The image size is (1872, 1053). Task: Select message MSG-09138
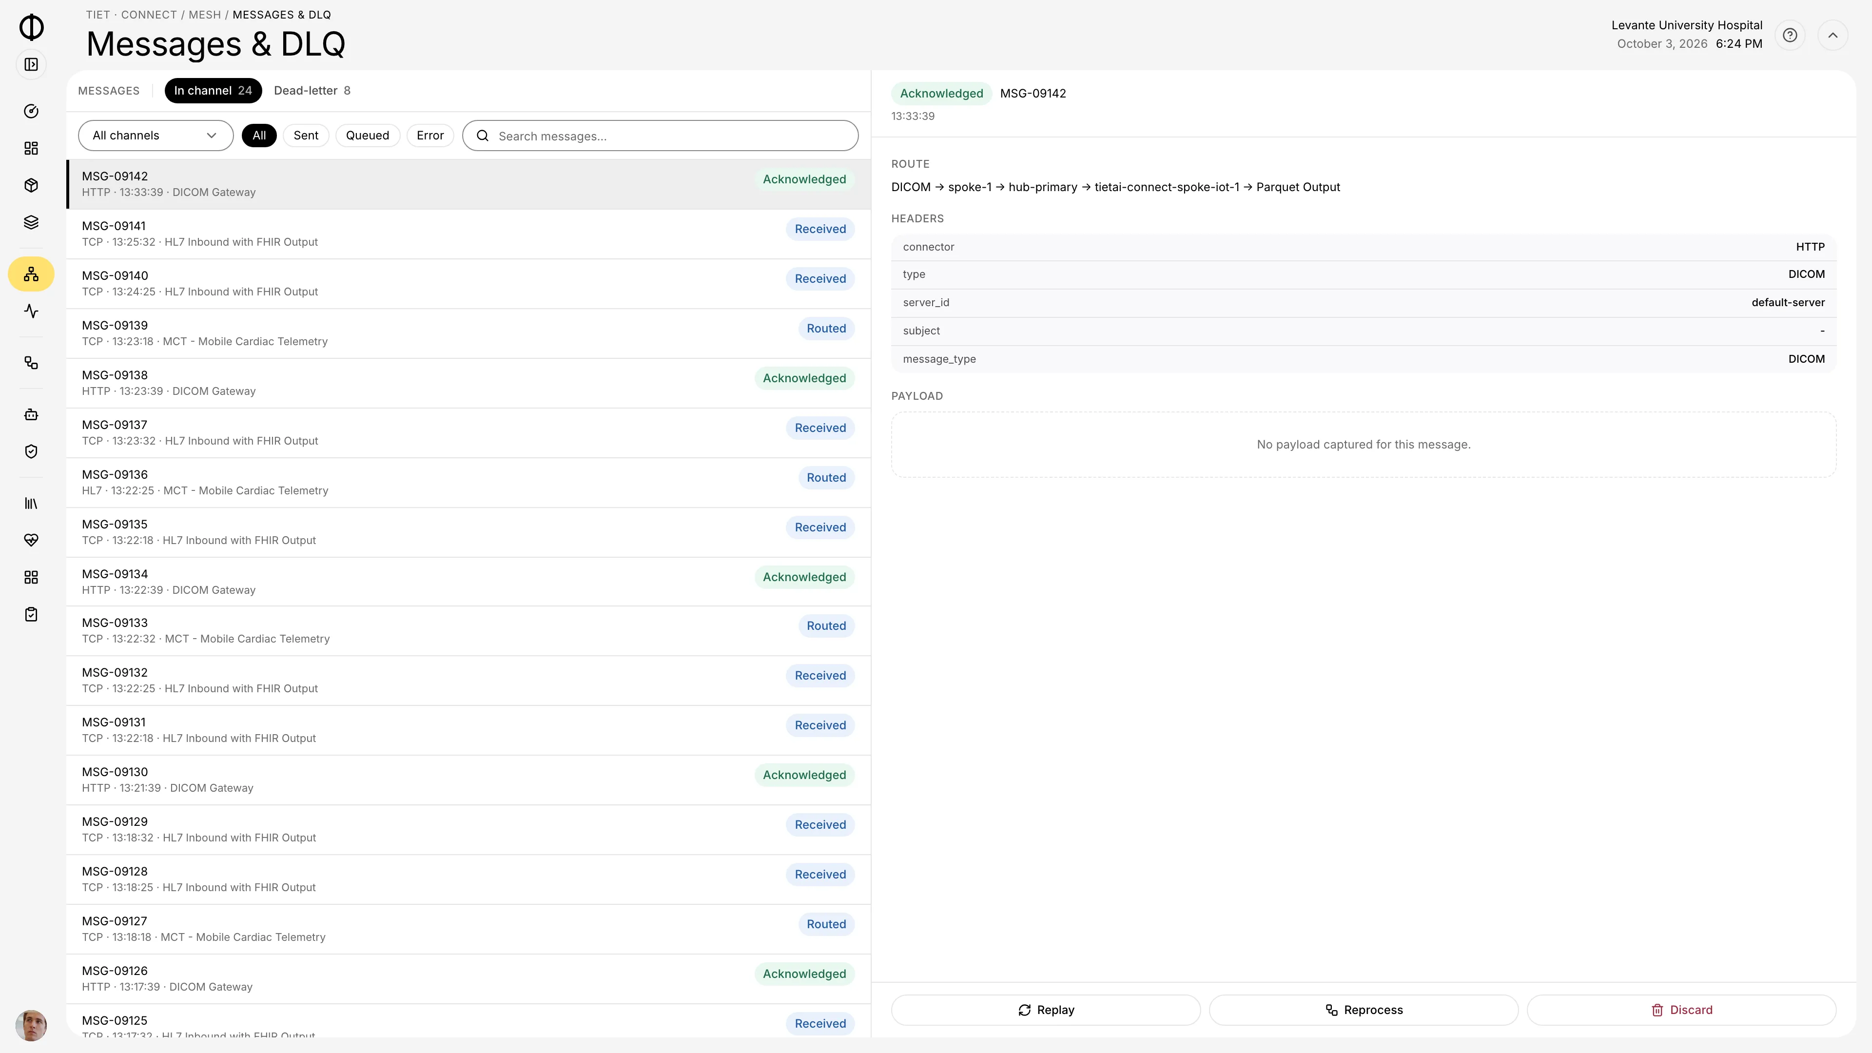pyautogui.click(x=468, y=383)
